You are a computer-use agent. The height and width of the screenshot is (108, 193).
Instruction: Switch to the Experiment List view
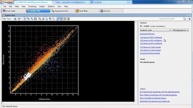pyautogui.click(x=63, y=11)
